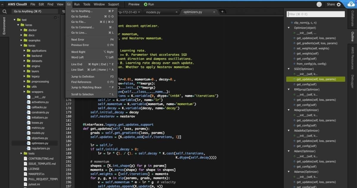Open the Support menu

(x=113, y=4)
